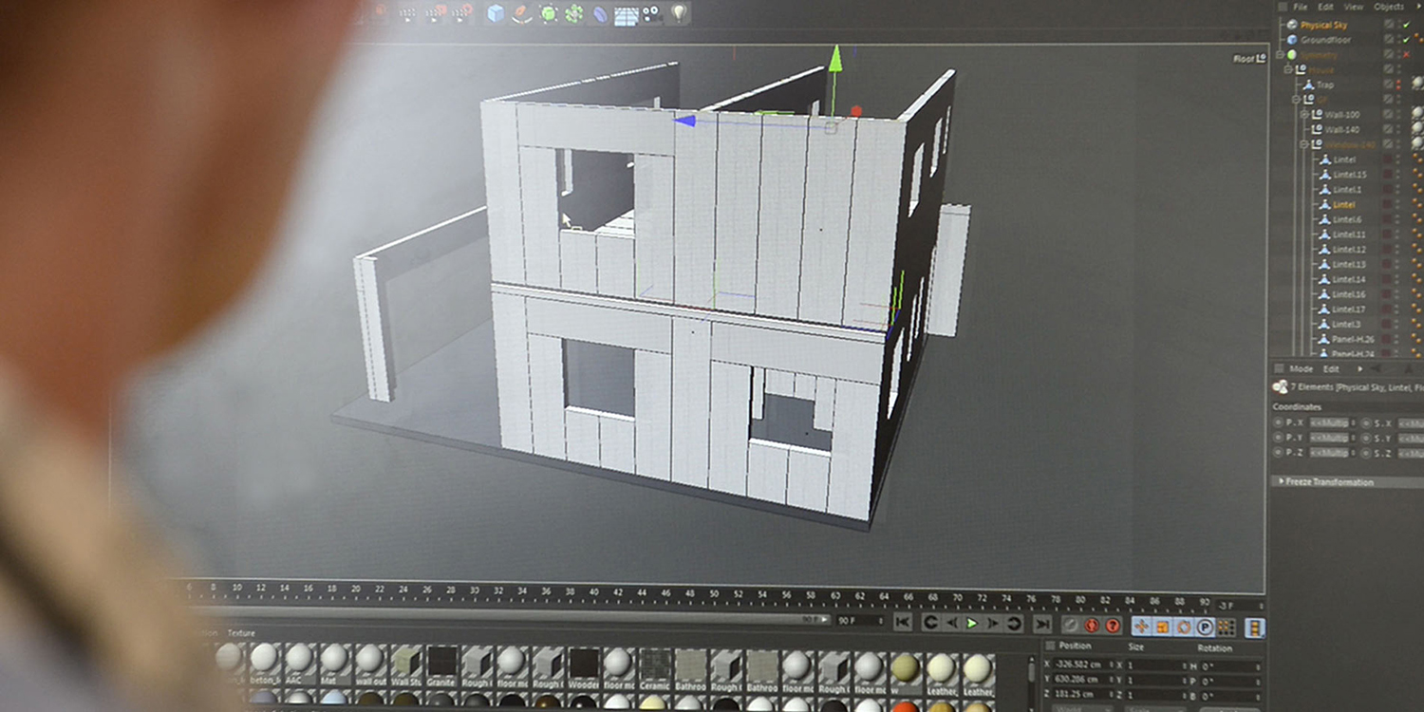Step to the next frame
This screenshot has width=1424, height=712.
[993, 623]
